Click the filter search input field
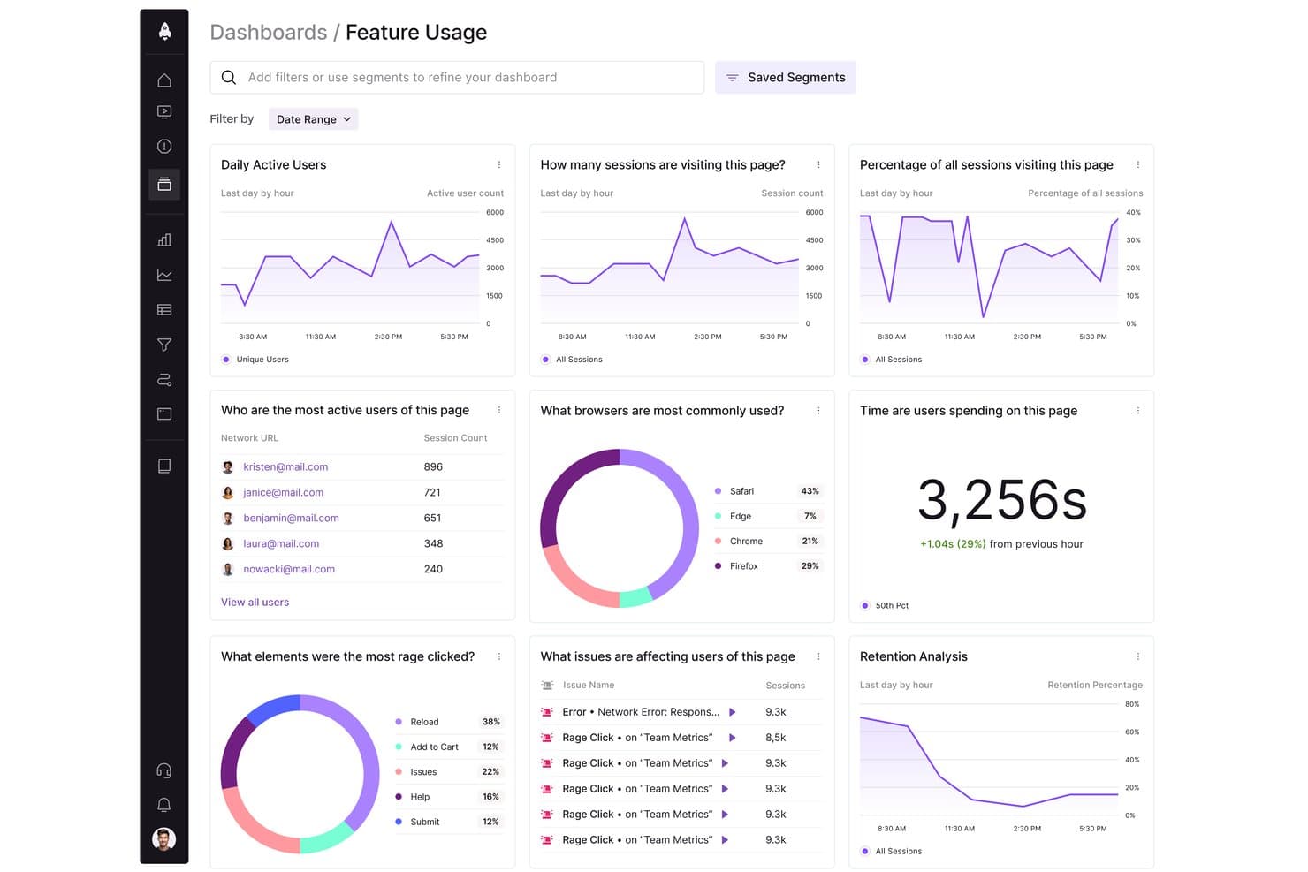The width and height of the screenshot is (1308, 872). (x=457, y=78)
